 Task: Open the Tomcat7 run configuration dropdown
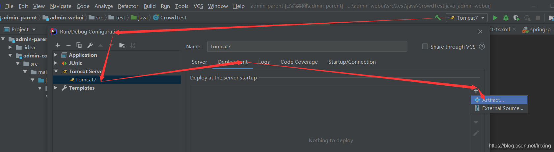[x=467, y=18]
